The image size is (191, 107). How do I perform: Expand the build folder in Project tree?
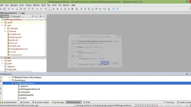click(2, 61)
